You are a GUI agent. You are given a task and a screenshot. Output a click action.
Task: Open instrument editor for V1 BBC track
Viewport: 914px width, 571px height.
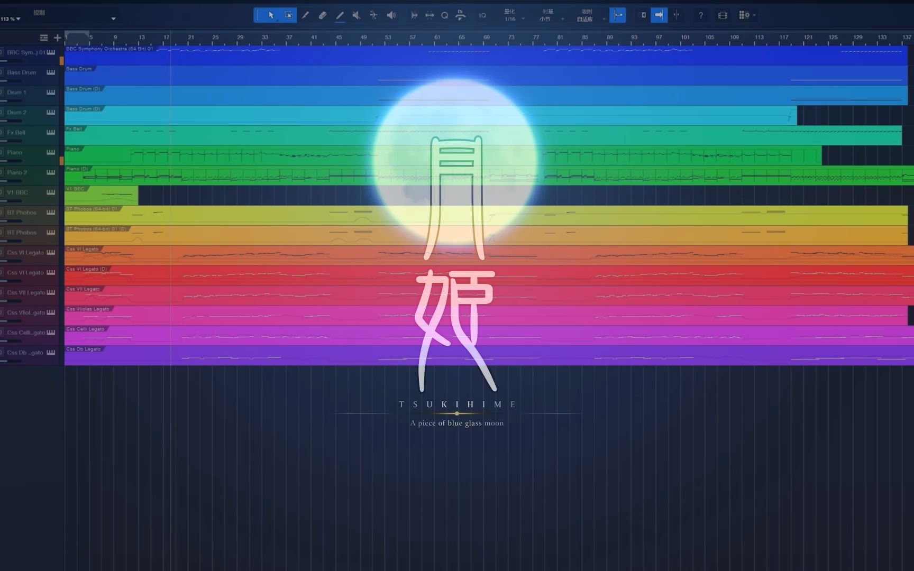(x=51, y=192)
